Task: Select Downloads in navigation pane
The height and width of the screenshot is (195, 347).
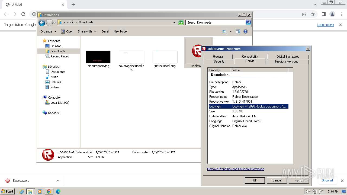Action: (58, 51)
